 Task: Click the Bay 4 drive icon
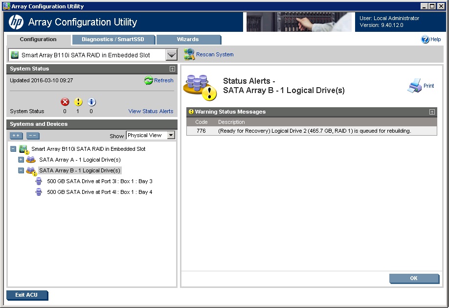point(39,192)
